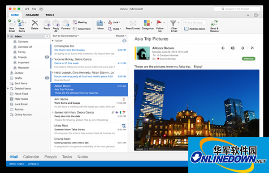Open the Sort by Conversations dropdown

(x=65, y=36)
